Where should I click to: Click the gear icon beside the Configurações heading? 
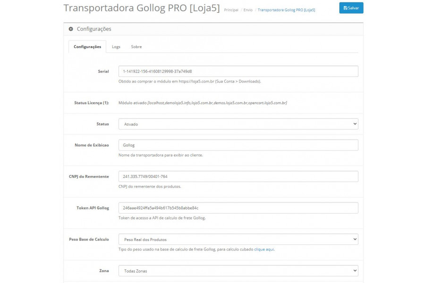click(71, 29)
